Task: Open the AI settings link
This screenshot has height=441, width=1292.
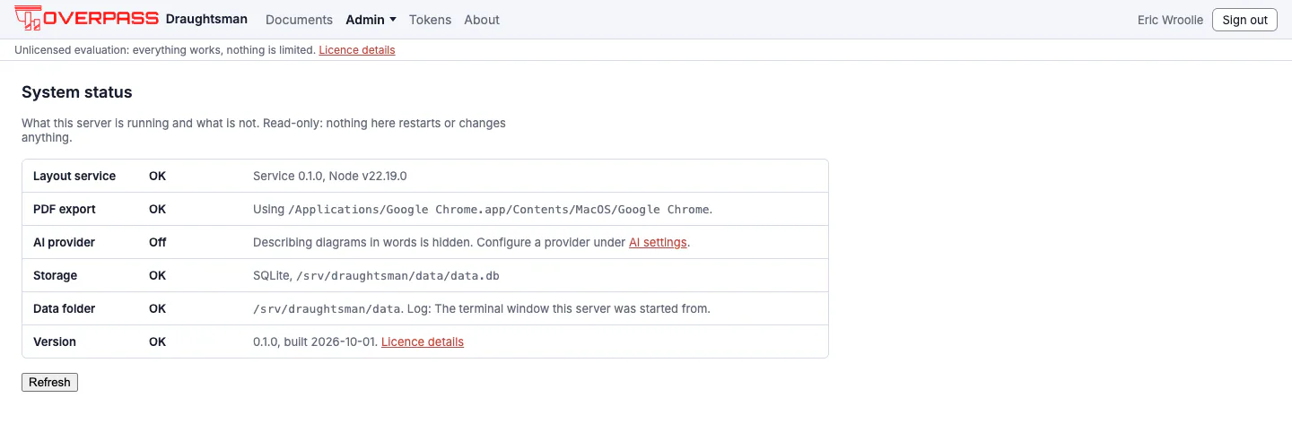Action: point(658,242)
